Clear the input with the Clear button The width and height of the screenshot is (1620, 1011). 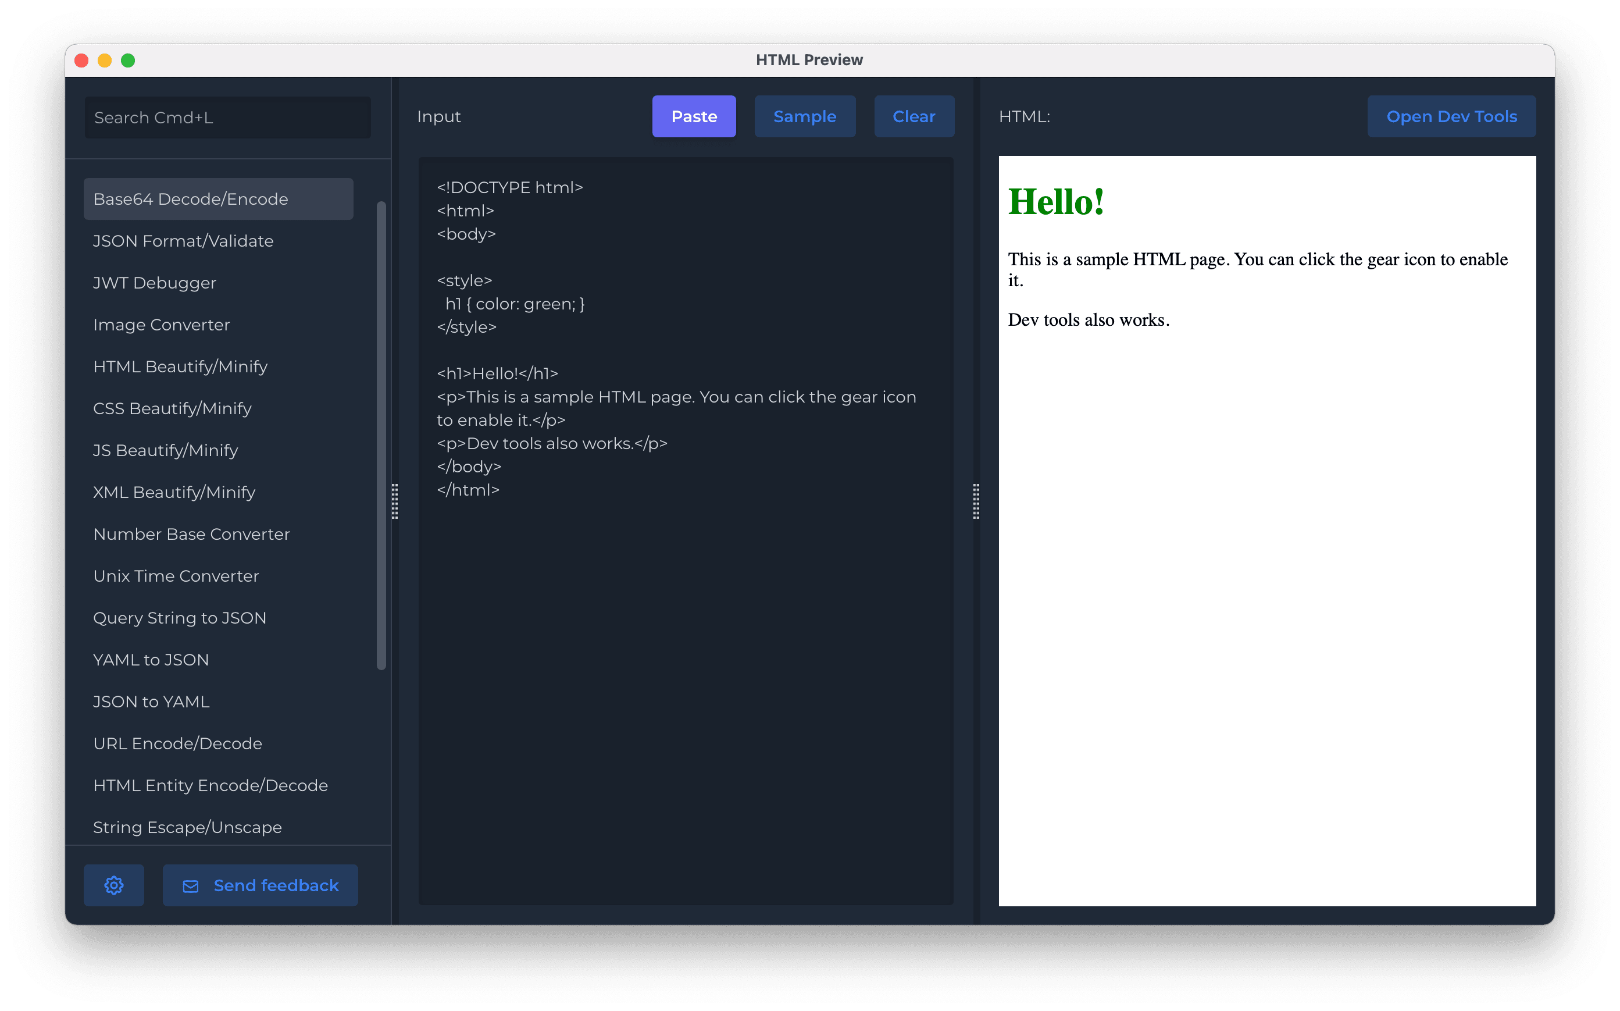tap(914, 116)
